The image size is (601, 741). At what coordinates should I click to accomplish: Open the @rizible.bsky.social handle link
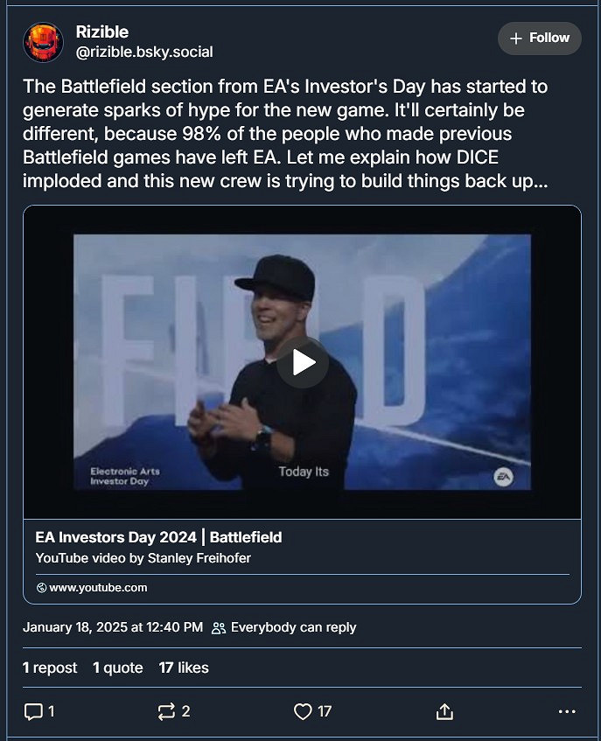tap(144, 52)
